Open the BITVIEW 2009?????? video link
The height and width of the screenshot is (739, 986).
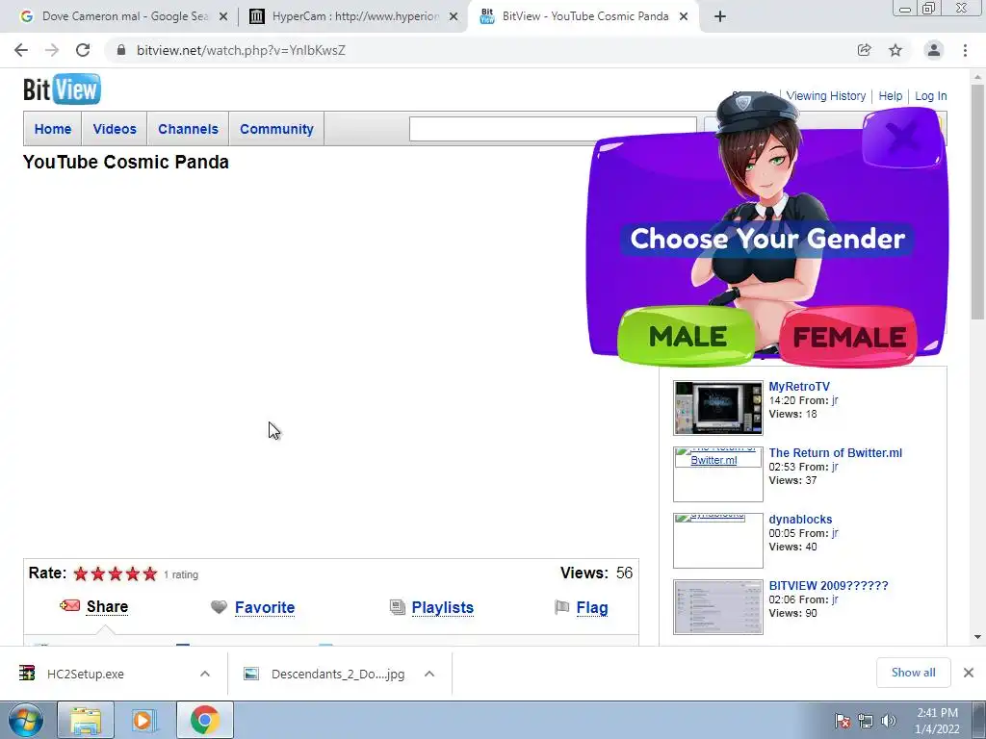[828, 586]
